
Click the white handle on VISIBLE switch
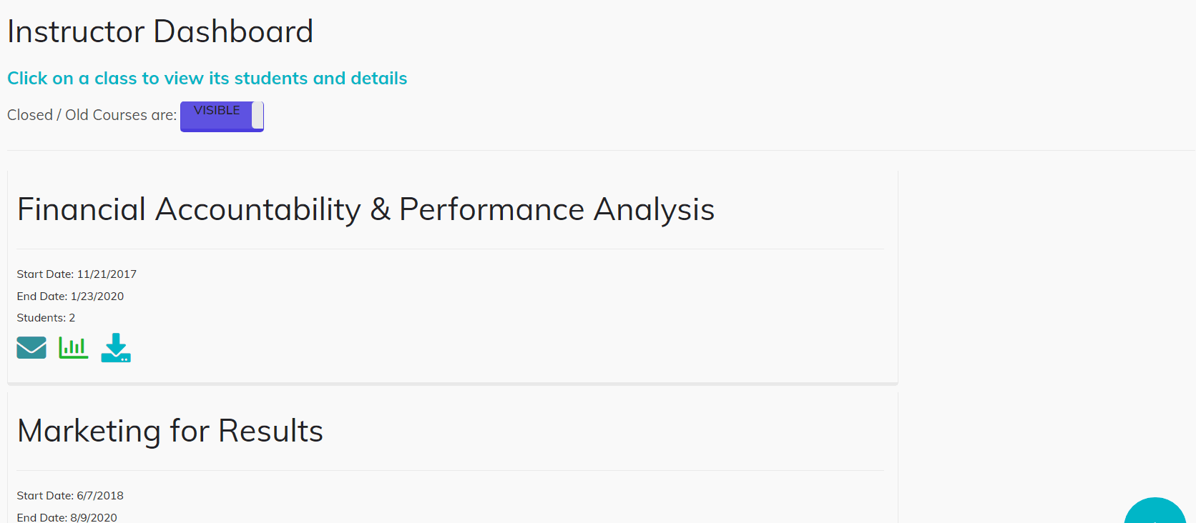coord(258,115)
